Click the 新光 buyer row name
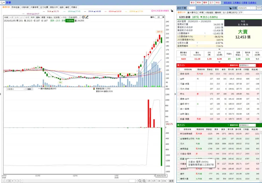This screenshot has width=262, height=183. point(182,94)
